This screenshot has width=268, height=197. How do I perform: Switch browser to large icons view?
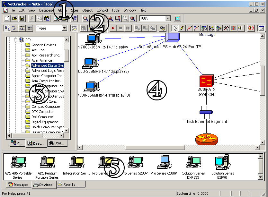click(x=7, y=28)
